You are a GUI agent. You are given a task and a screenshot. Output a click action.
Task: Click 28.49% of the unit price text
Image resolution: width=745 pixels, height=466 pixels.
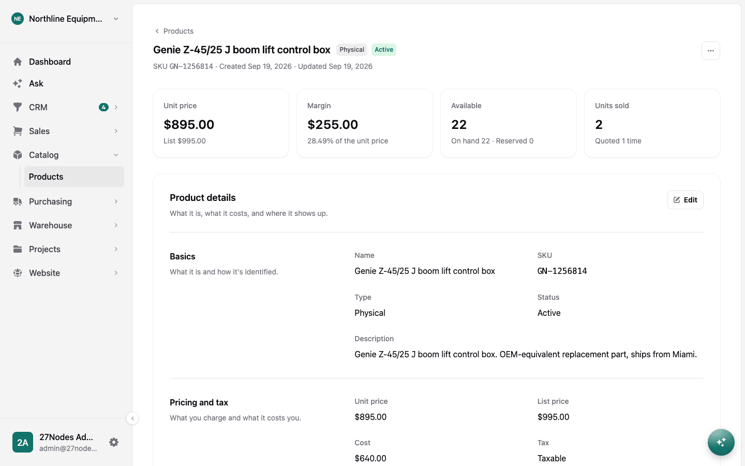348,141
